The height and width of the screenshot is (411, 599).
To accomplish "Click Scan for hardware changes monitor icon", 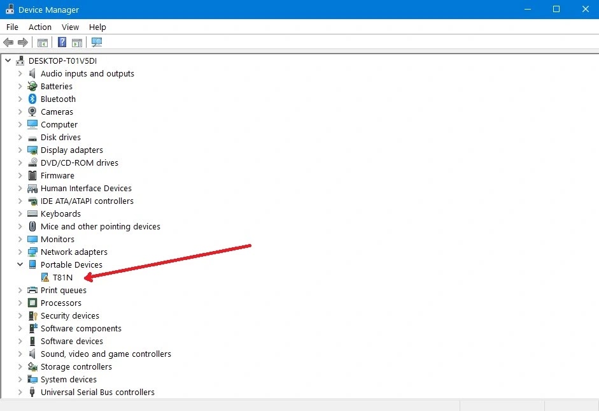I will (x=97, y=42).
